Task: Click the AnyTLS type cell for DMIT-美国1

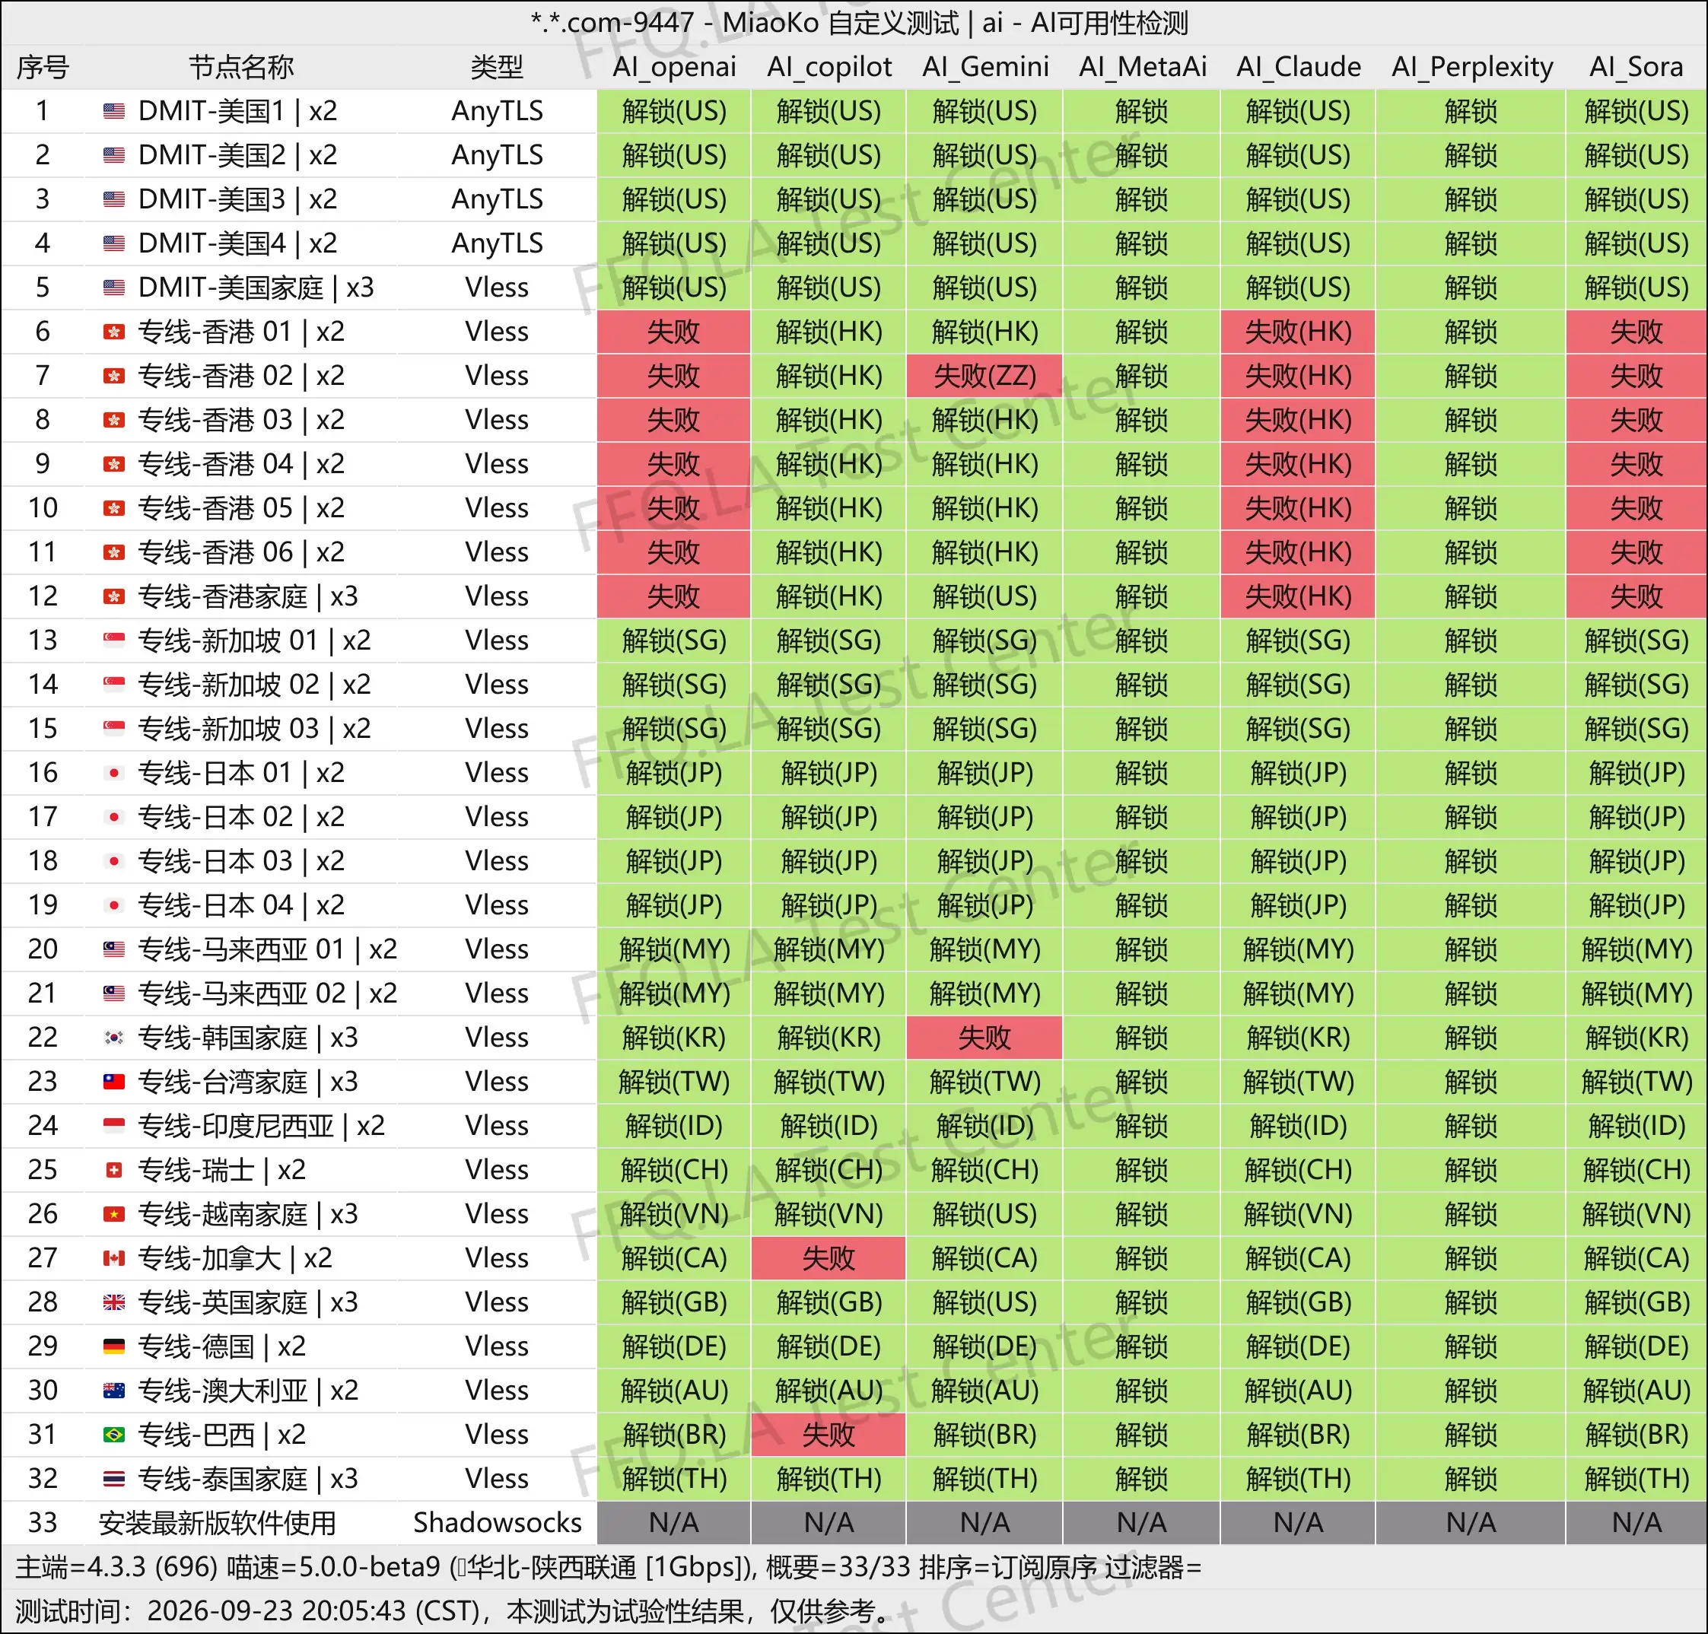Action: tap(497, 110)
